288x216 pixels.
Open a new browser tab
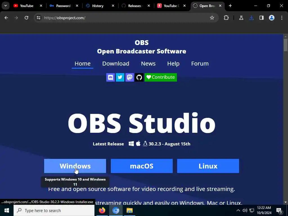coord(230,6)
